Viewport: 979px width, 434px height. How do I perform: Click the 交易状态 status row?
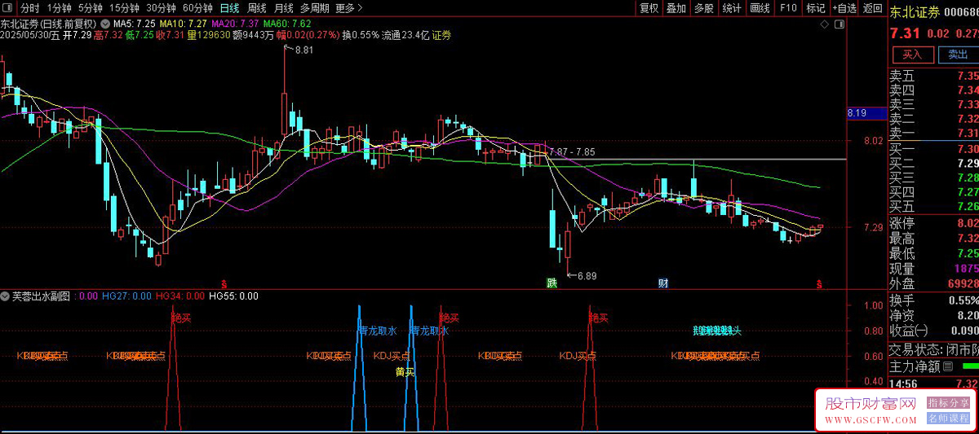click(x=933, y=350)
